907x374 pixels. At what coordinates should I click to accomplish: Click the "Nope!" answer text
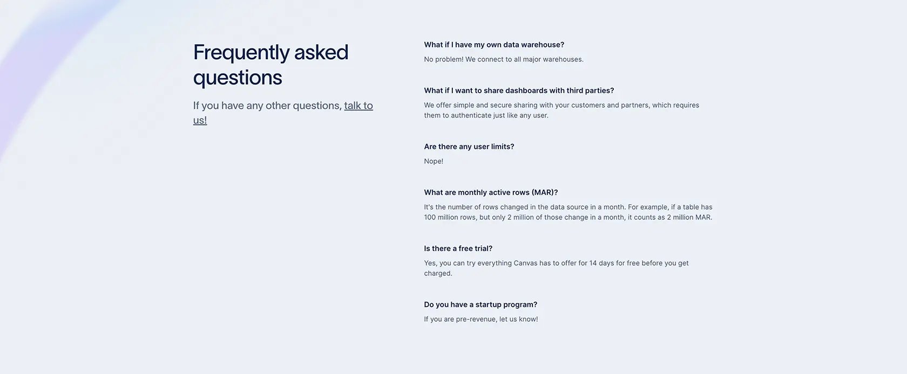tap(434, 161)
